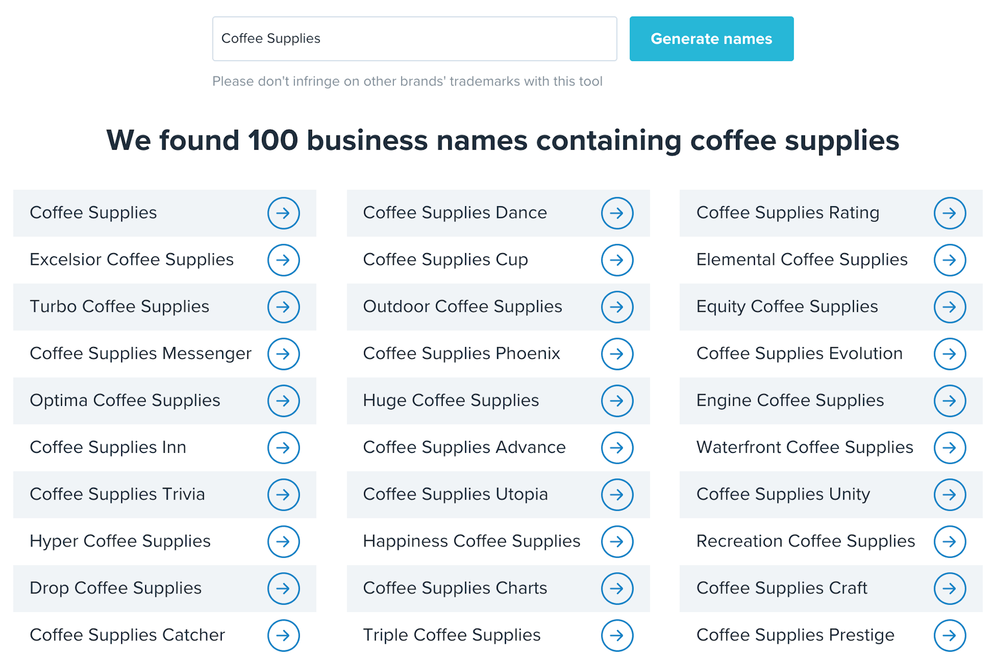Image resolution: width=995 pixels, height=659 pixels.
Task: Select arrow icon for Outdoor Coffee Supplies
Action: [x=617, y=307]
